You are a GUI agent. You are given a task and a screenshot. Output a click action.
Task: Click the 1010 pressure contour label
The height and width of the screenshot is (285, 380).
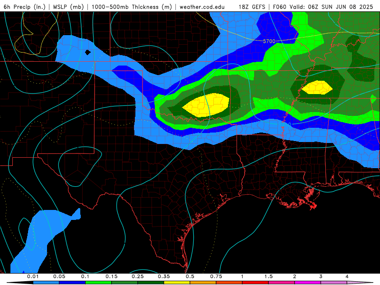pyautogui.click(x=285, y=124)
